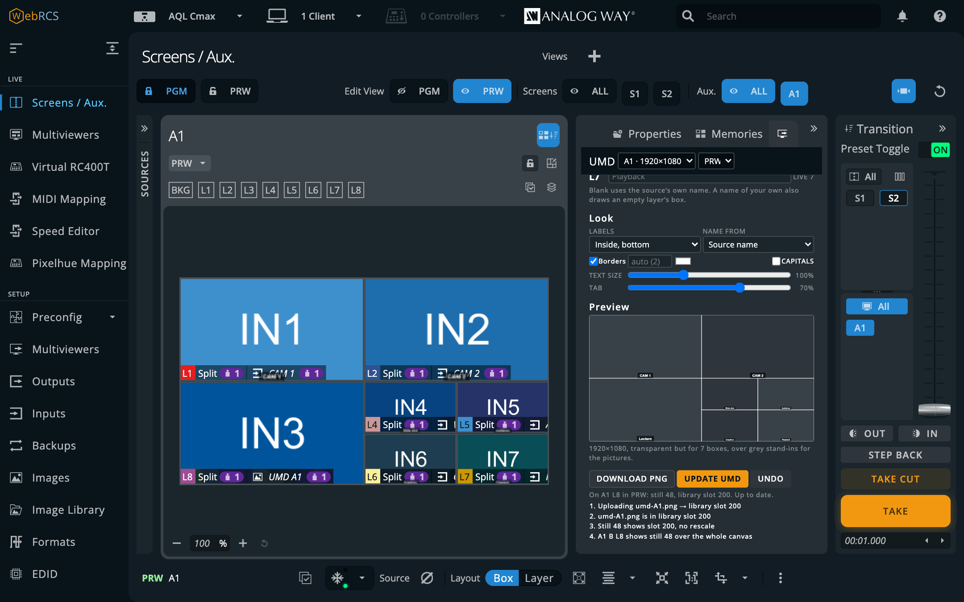Zoom in with the plus icon
Screen dimensions: 964x602
(x=243, y=543)
